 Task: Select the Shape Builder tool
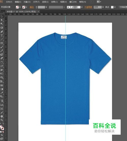2,78
